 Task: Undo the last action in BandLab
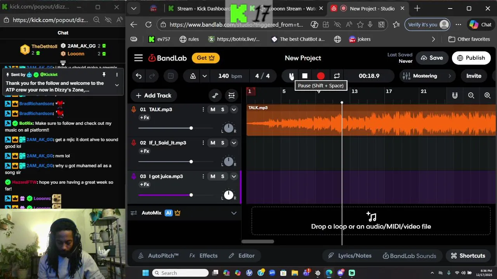coord(139,76)
